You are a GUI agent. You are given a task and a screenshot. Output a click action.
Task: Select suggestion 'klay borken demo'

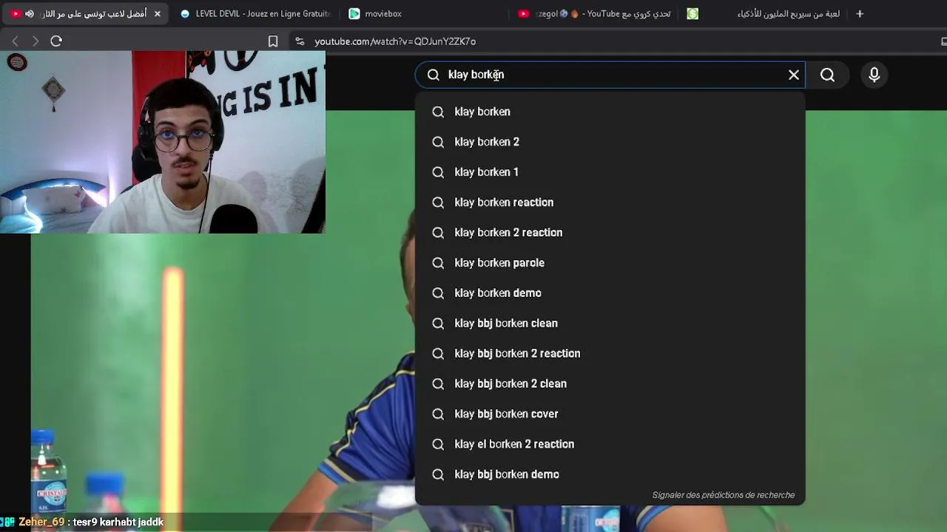(x=610, y=293)
